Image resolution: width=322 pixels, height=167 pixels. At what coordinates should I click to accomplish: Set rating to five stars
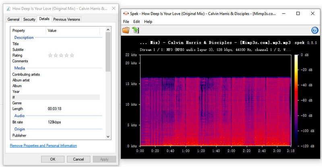[x=72, y=55]
